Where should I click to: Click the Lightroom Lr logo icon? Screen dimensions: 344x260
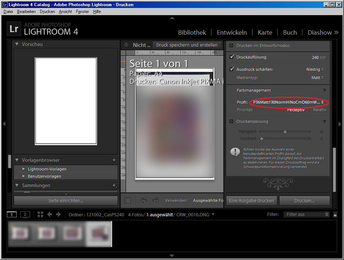pos(13,28)
